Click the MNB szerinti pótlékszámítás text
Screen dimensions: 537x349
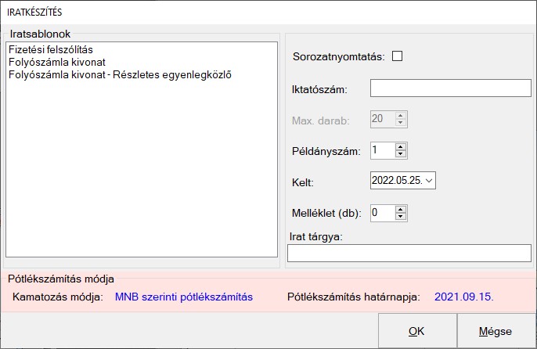click(183, 297)
